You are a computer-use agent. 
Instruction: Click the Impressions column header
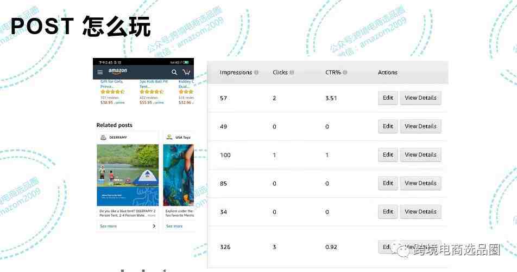(x=236, y=73)
